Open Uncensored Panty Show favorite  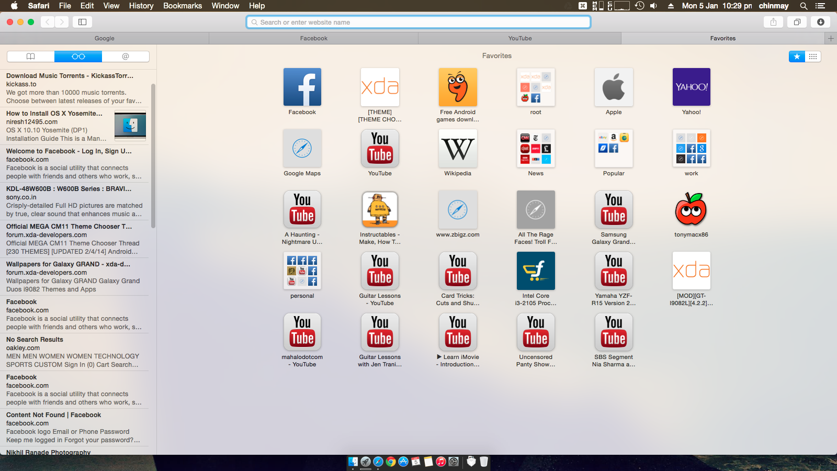(536, 332)
